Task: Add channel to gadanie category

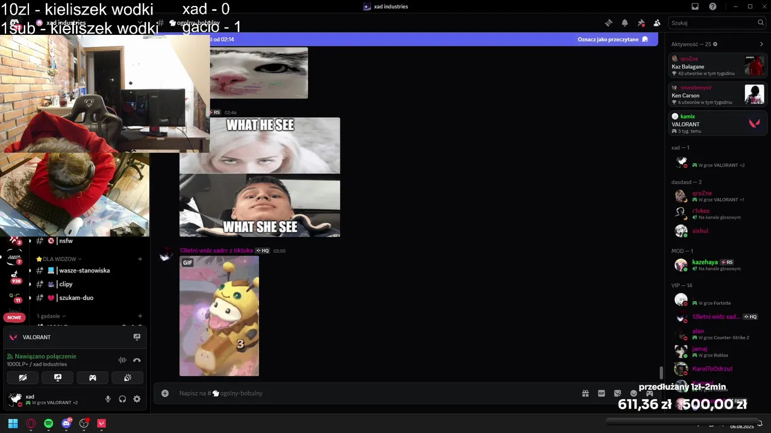Action: pos(140,316)
